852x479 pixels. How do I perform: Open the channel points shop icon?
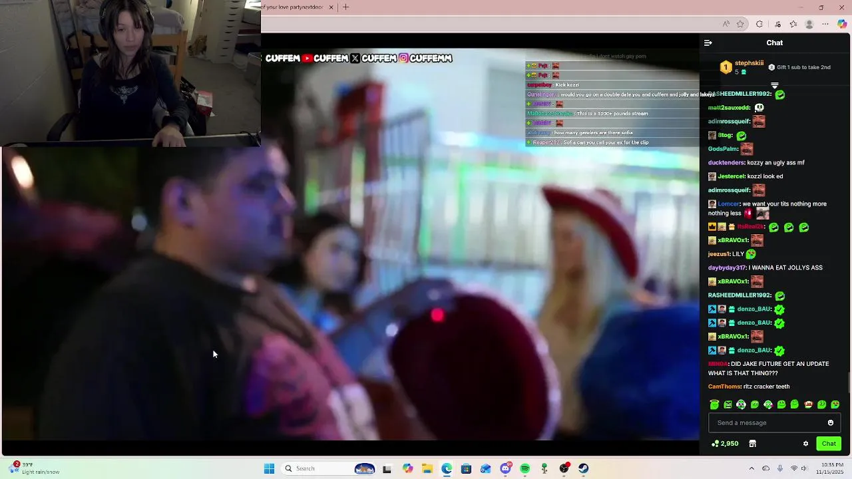tap(752, 444)
